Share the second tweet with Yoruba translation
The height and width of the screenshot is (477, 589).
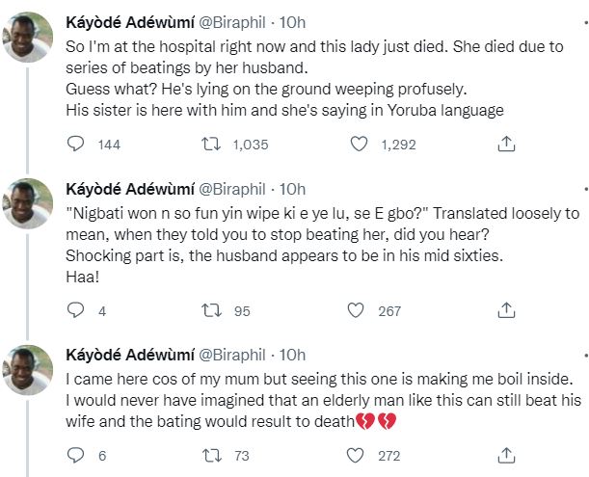(x=505, y=310)
